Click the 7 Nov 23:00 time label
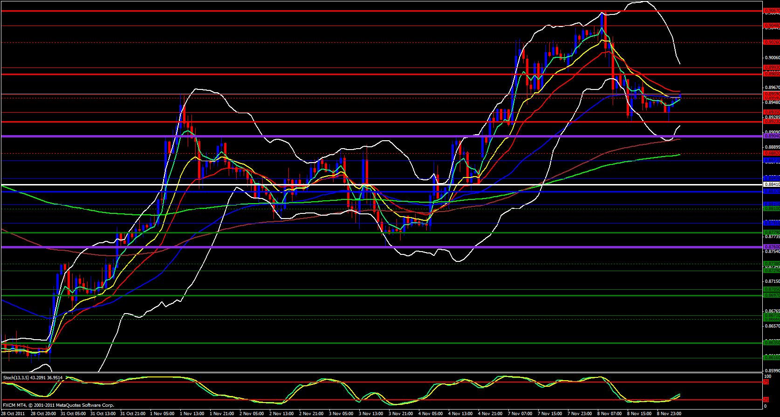Viewport: 780px width, 417px height. [x=580, y=414]
